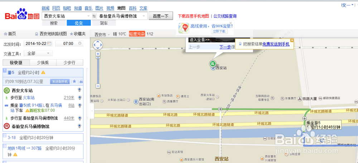Viewport: 358px width, 163px height.
Task: Click warning icon next to 游5 route
Action: [x=43, y=73]
